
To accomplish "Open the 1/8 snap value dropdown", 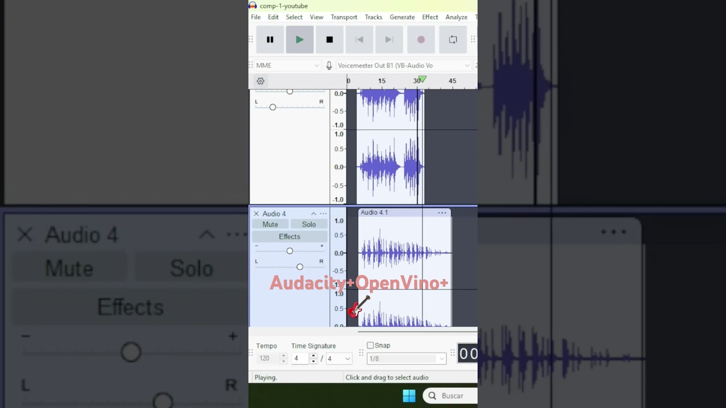I will [x=407, y=359].
